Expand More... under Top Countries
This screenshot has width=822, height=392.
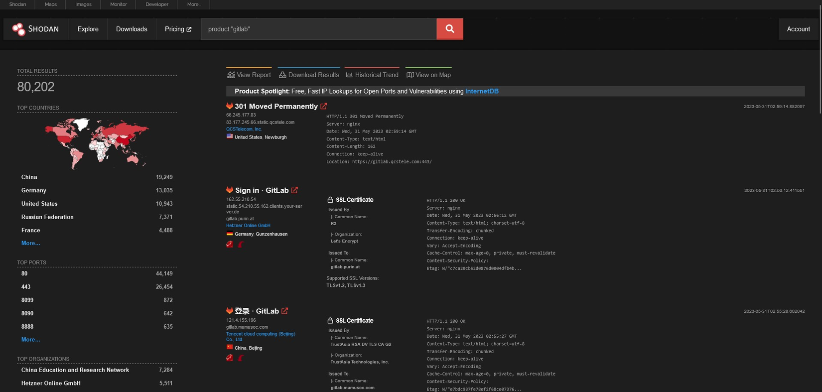[31, 243]
